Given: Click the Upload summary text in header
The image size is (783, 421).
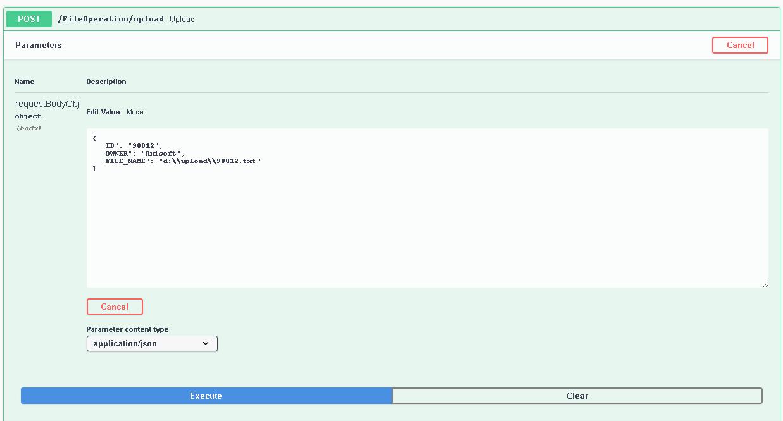Looking at the screenshot, I should 182,20.
